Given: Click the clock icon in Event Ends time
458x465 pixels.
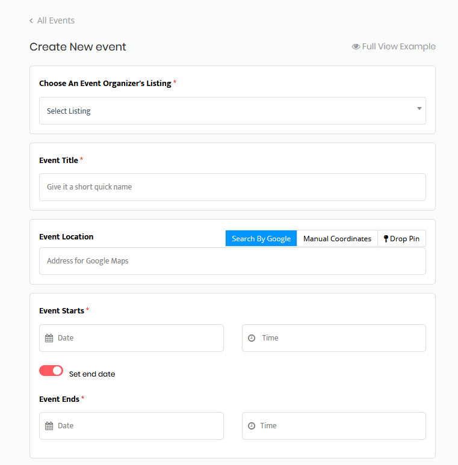Looking at the screenshot, I should pos(252,426).
